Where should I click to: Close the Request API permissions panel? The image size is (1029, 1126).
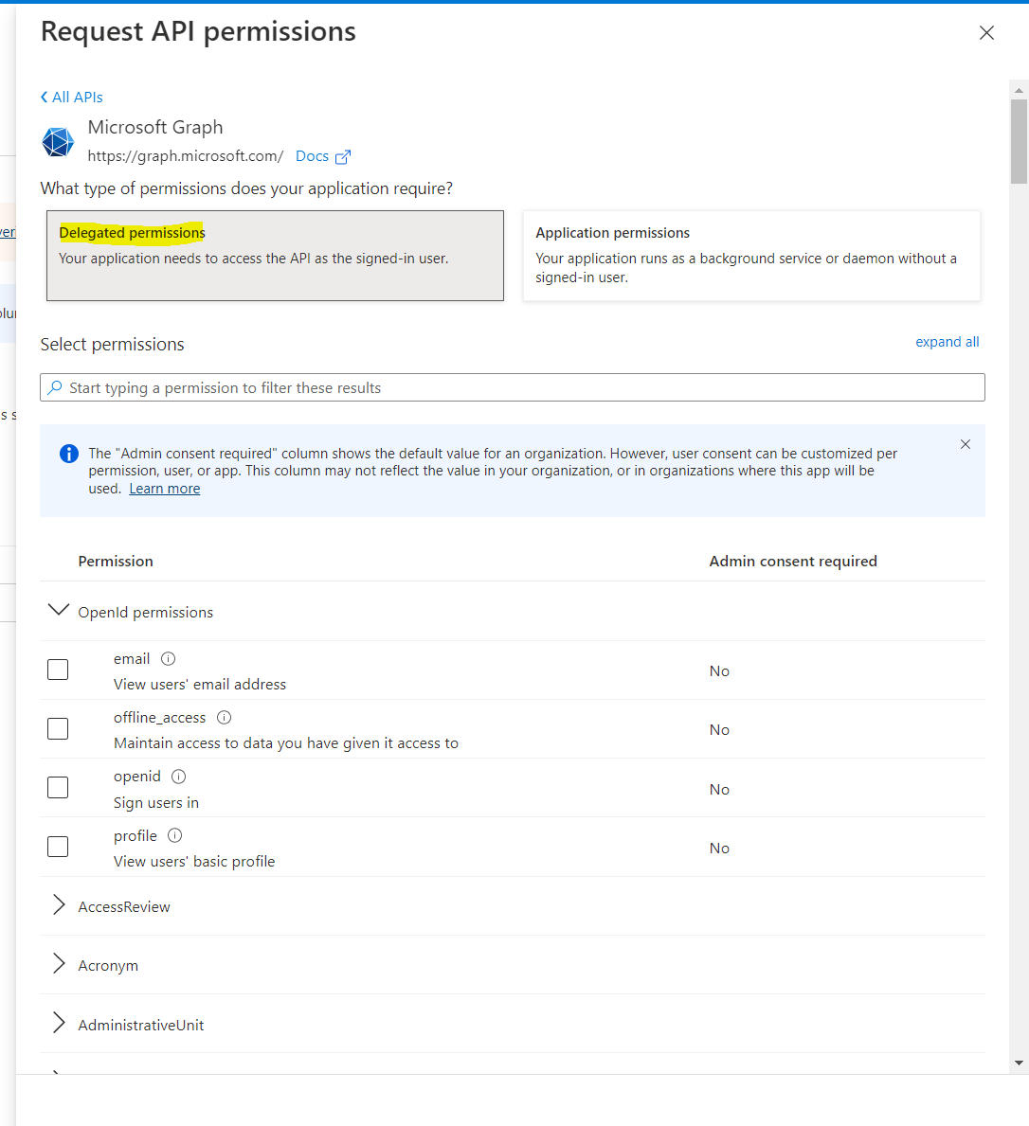pyautogui.click(x=986, y=33)
